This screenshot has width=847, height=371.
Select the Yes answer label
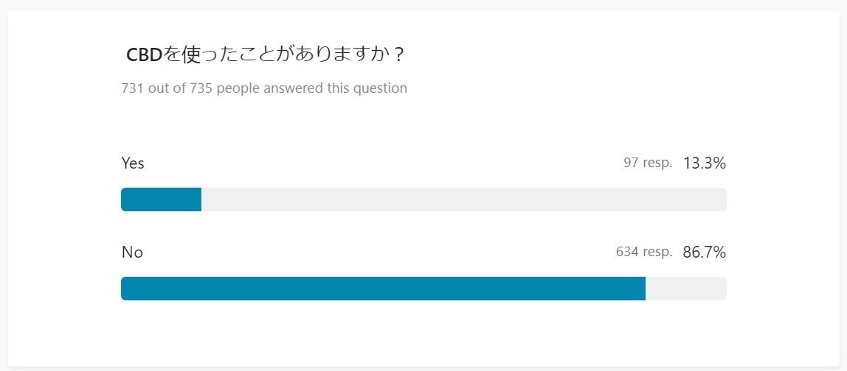tap(133, 163)
